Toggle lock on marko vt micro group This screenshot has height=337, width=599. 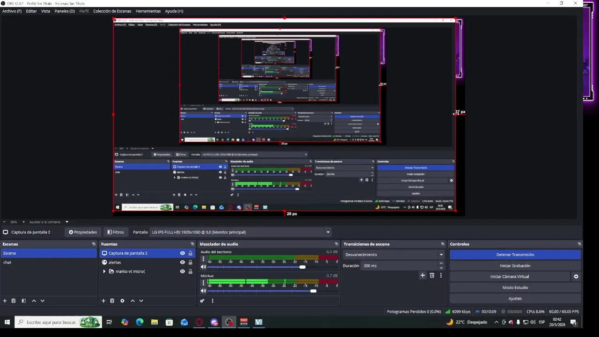[190, 271]
